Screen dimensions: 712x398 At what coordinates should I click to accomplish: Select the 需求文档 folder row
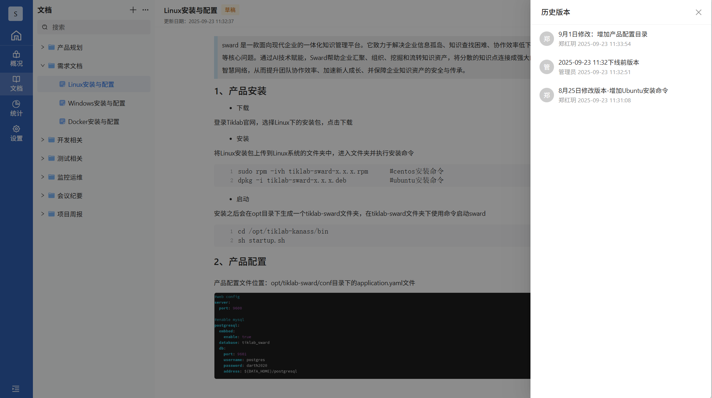point(94,66)
